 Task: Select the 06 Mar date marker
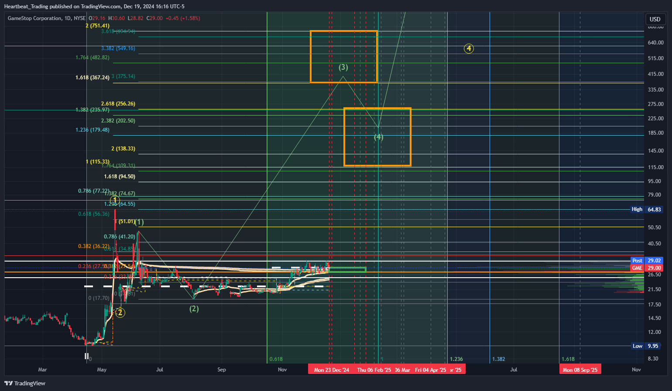pos(403,370)
